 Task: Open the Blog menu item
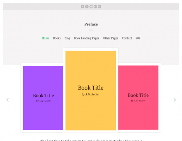pyautogui.click(x=67, y=38)
